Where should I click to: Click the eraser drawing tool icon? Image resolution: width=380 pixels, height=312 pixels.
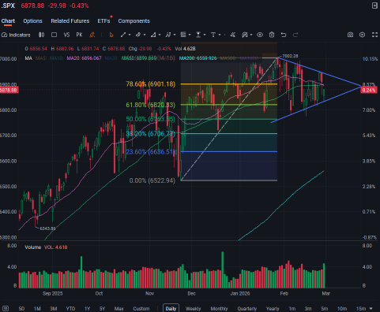click(232, 35)
